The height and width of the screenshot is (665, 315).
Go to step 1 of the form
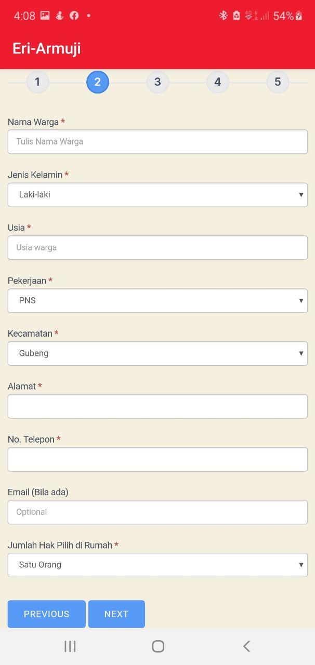point(37,82)
